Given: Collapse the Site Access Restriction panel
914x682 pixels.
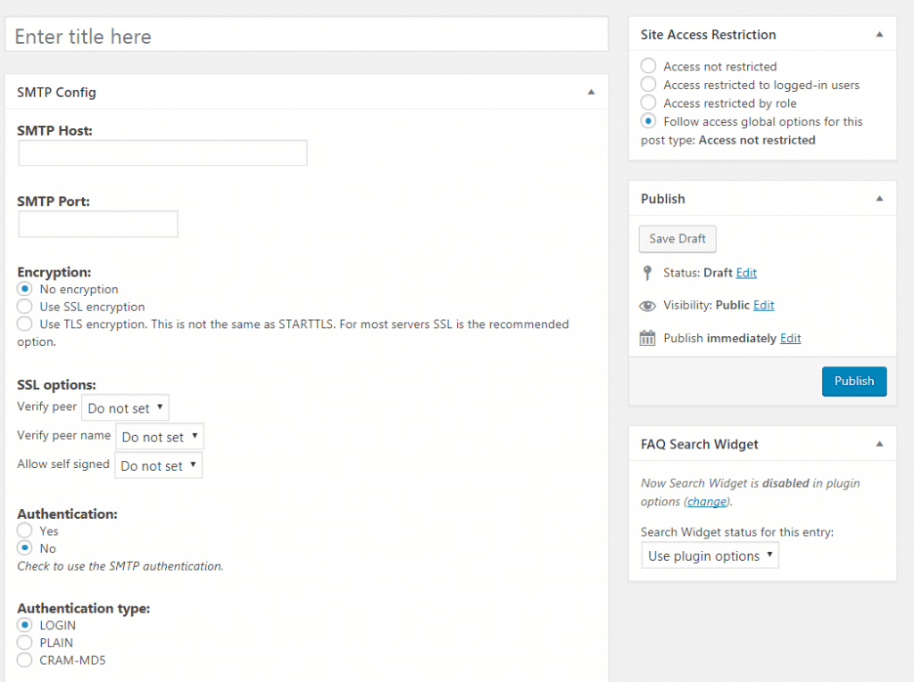Looking at the screenshot, I should [x=879, y=35].
